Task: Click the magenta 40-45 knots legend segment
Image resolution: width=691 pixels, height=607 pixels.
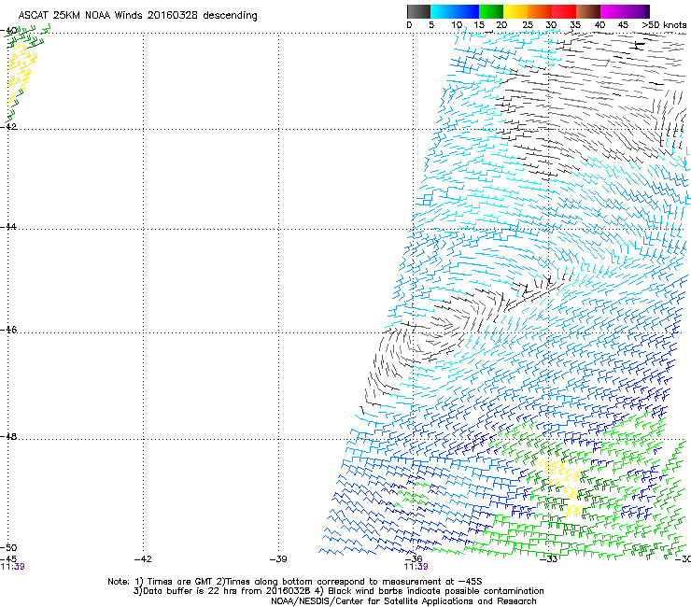Action: (x=613, y=11)
